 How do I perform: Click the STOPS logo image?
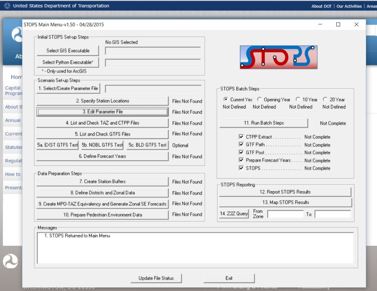(x=279, y=57)
